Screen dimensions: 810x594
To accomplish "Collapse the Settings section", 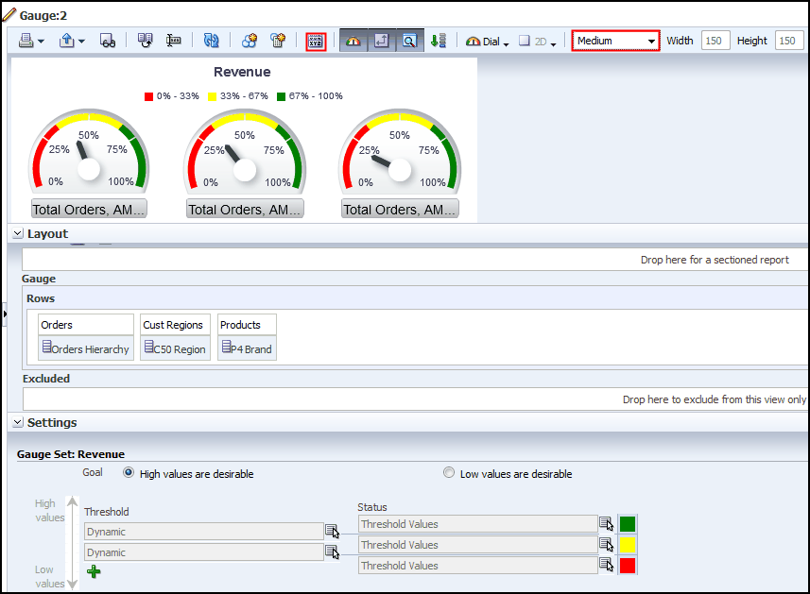I will point(17,422).
